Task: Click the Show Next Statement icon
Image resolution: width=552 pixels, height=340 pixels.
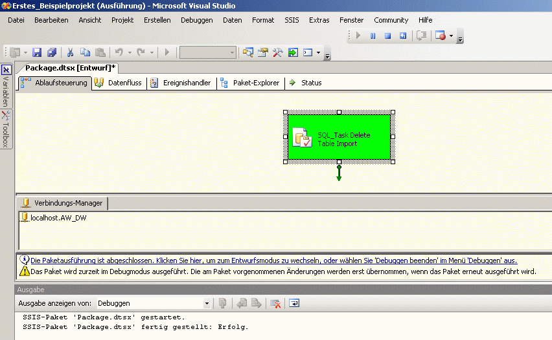Action: tap(422, 36)
